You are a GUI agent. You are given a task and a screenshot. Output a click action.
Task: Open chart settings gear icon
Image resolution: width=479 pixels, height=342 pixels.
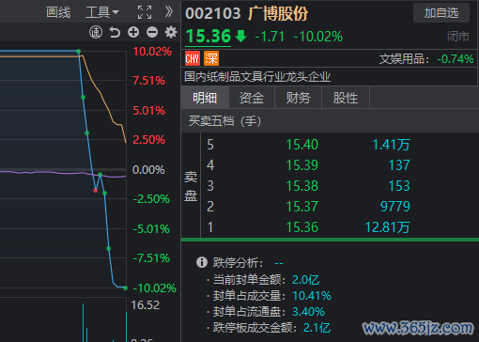point(171,32)
